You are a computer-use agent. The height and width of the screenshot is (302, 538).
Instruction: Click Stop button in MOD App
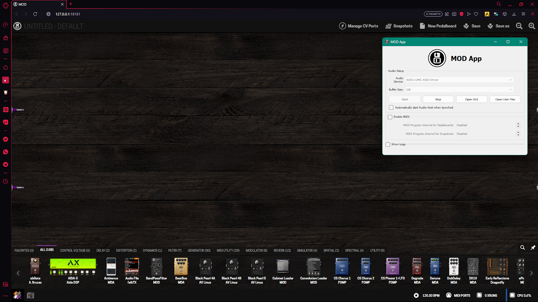click(438, 99)
